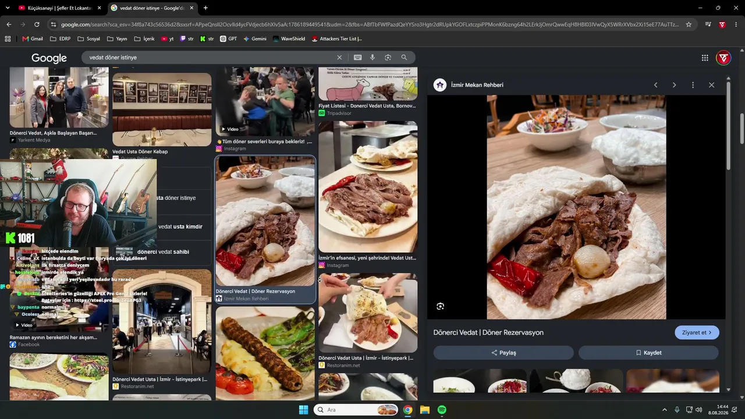Close the vedat döner istinye tab

[x=191, y=8]
